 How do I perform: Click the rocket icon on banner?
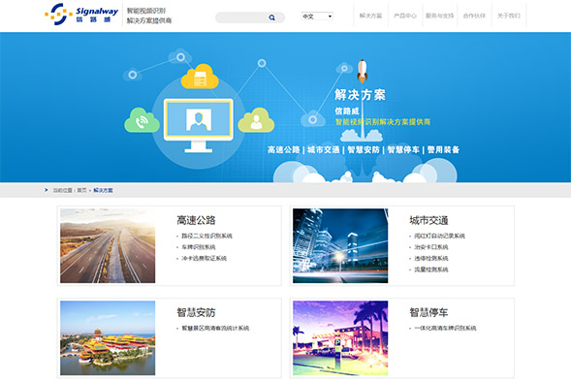coord(362,71)
